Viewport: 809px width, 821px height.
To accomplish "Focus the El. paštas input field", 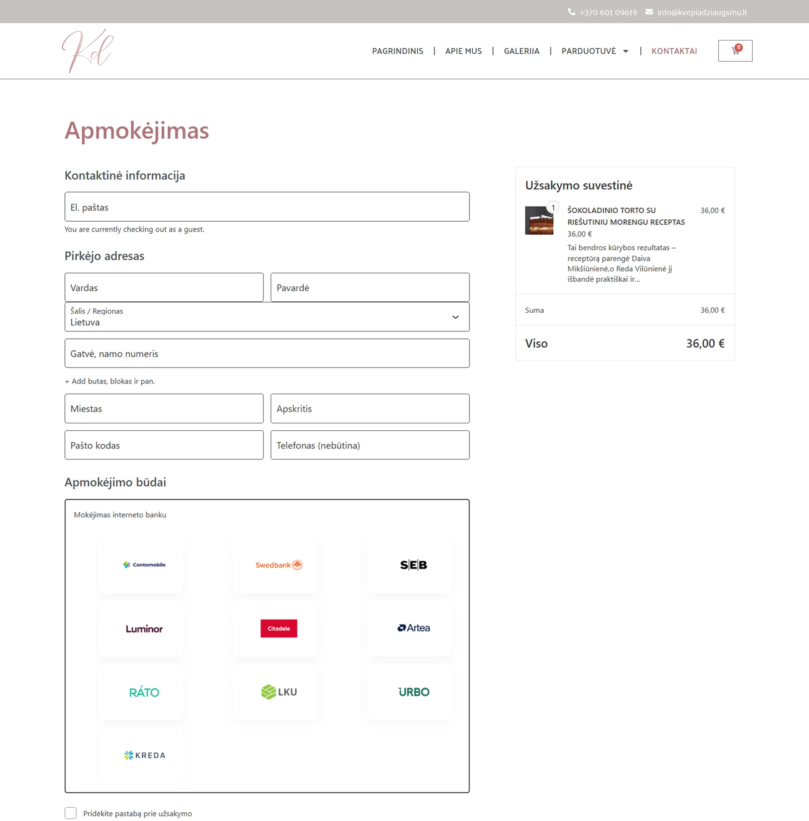I will click(x=267, y=207).
